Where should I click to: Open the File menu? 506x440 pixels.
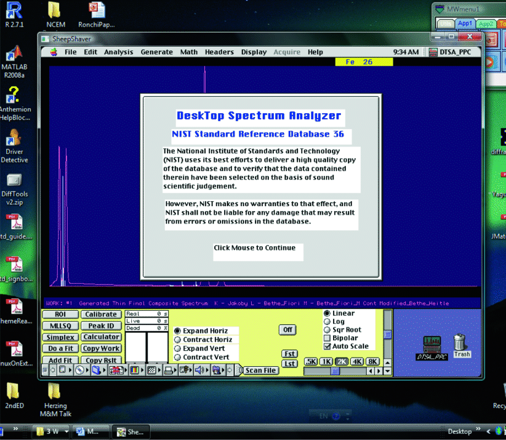pos(70,52)
